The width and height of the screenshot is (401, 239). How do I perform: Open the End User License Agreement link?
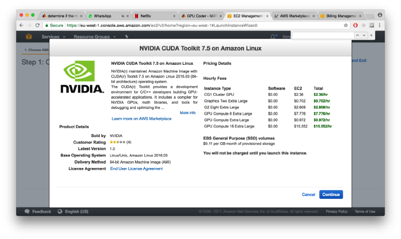click(136, 169)
